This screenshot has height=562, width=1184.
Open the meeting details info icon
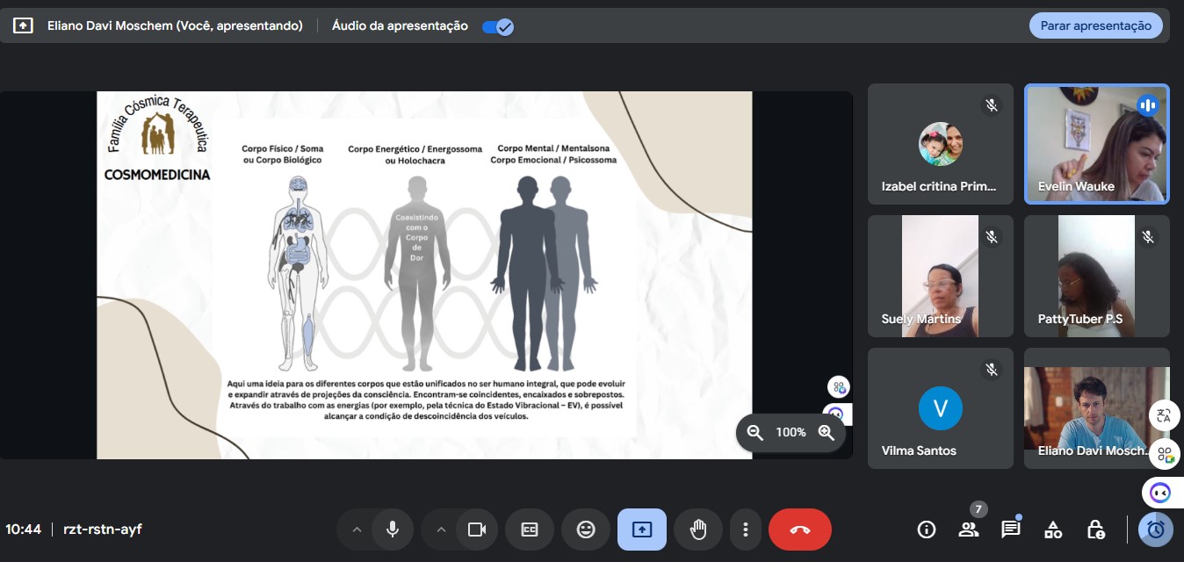pos(926,530)
